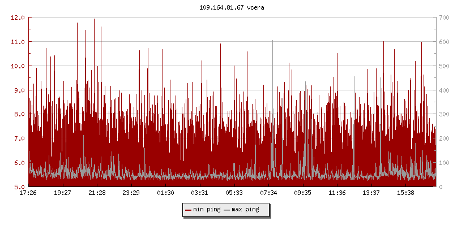The height and width of the screenshot is (226, 453).
Task: Click the 01:30 time label
Action: (165, 193)
